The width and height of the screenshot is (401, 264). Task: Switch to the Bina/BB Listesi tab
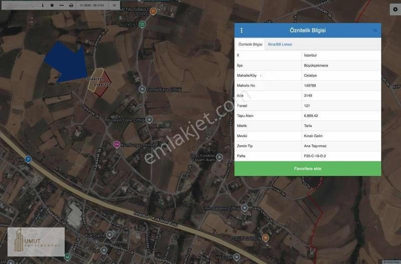pyautogui.click(x=280, y=44)
